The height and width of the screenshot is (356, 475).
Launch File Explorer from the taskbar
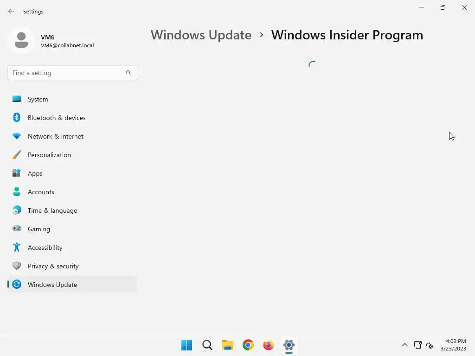(227, 345)
